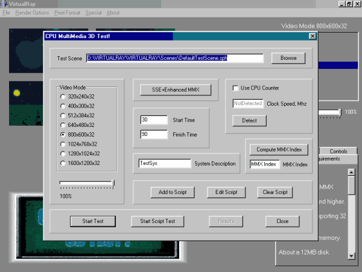Image resolution: width=362 pixels, height=272 pixels.
Task: Open the Render Options menu
Action: coord(32,13)
